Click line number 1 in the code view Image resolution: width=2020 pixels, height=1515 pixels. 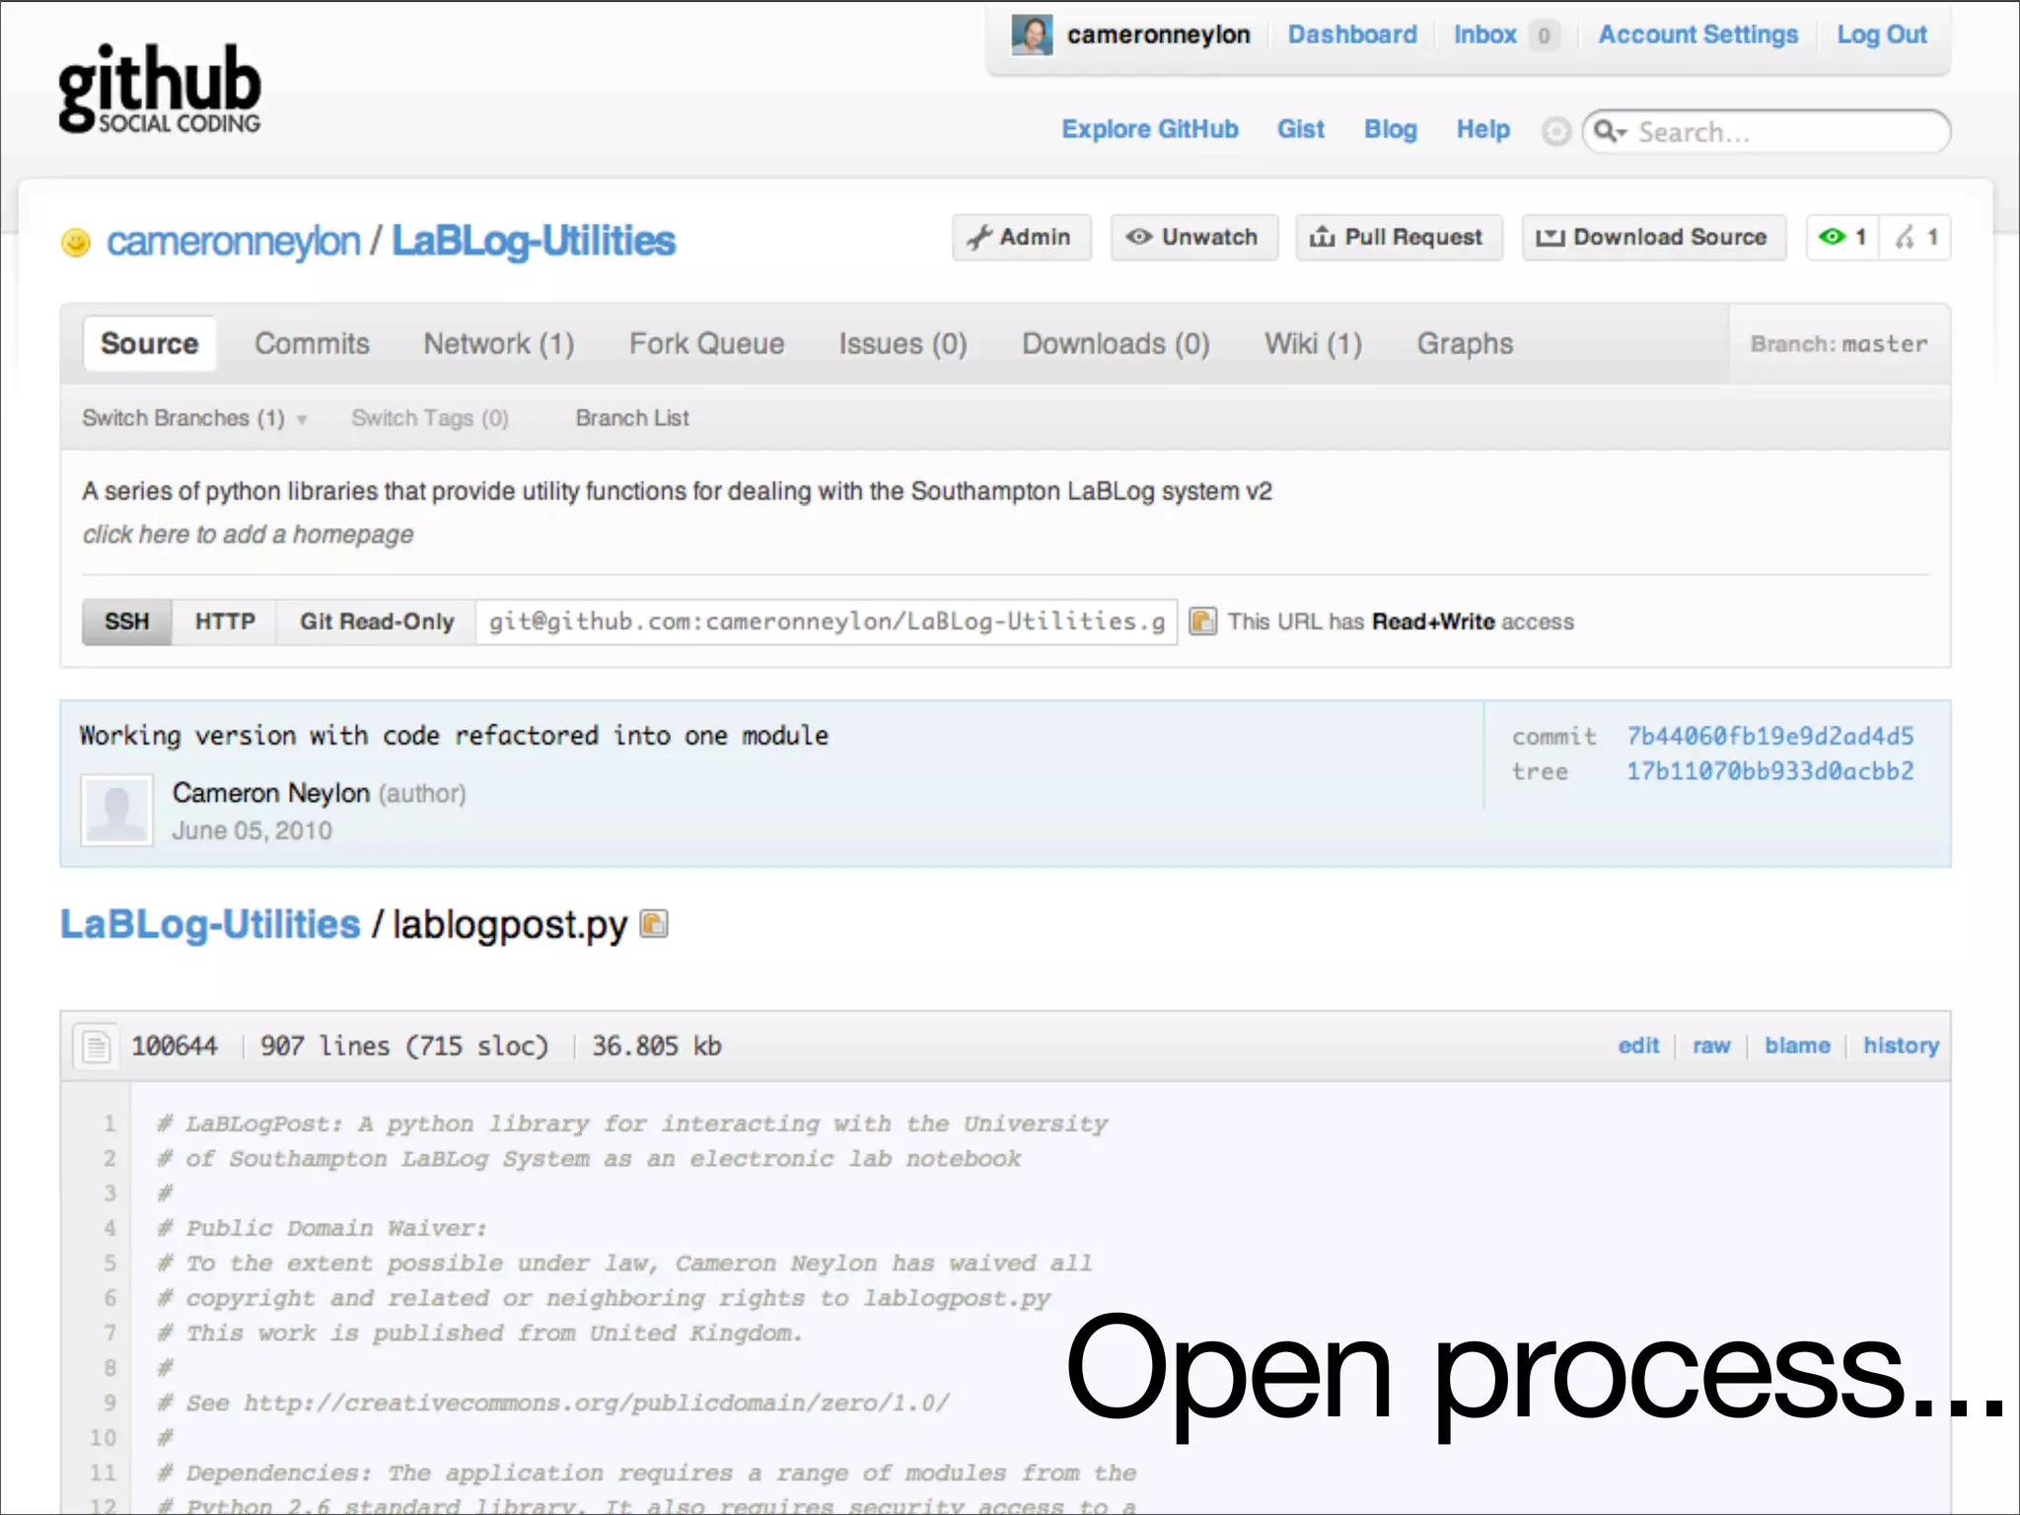[109, 1123]
